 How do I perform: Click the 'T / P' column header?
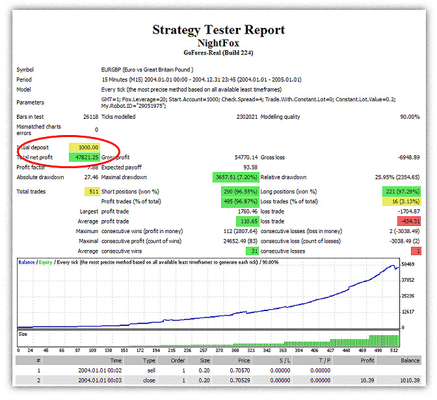point(312,360)
